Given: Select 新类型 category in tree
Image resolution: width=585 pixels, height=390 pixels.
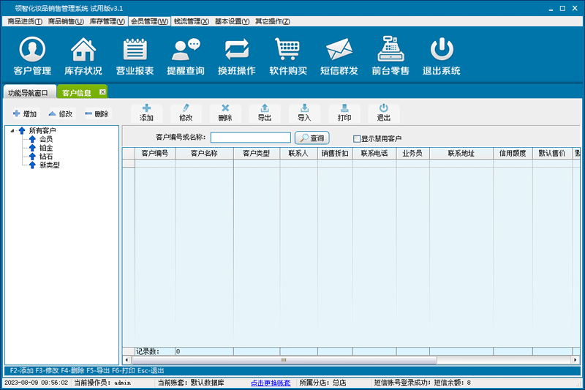Looking at the screenshot, I should pyautogui.click(x=50, y=165).
